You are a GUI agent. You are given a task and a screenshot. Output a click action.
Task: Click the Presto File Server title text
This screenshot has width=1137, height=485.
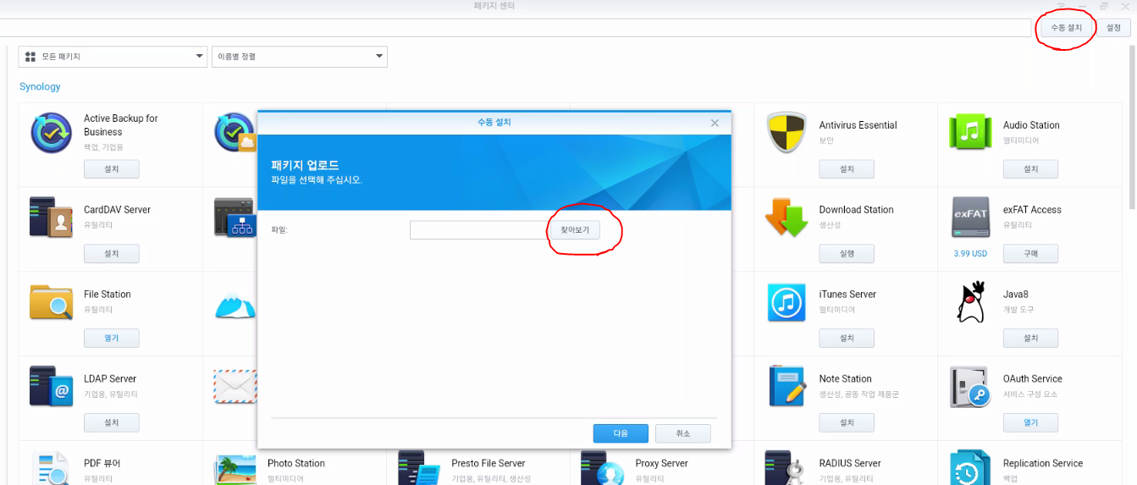pos(488,464)
